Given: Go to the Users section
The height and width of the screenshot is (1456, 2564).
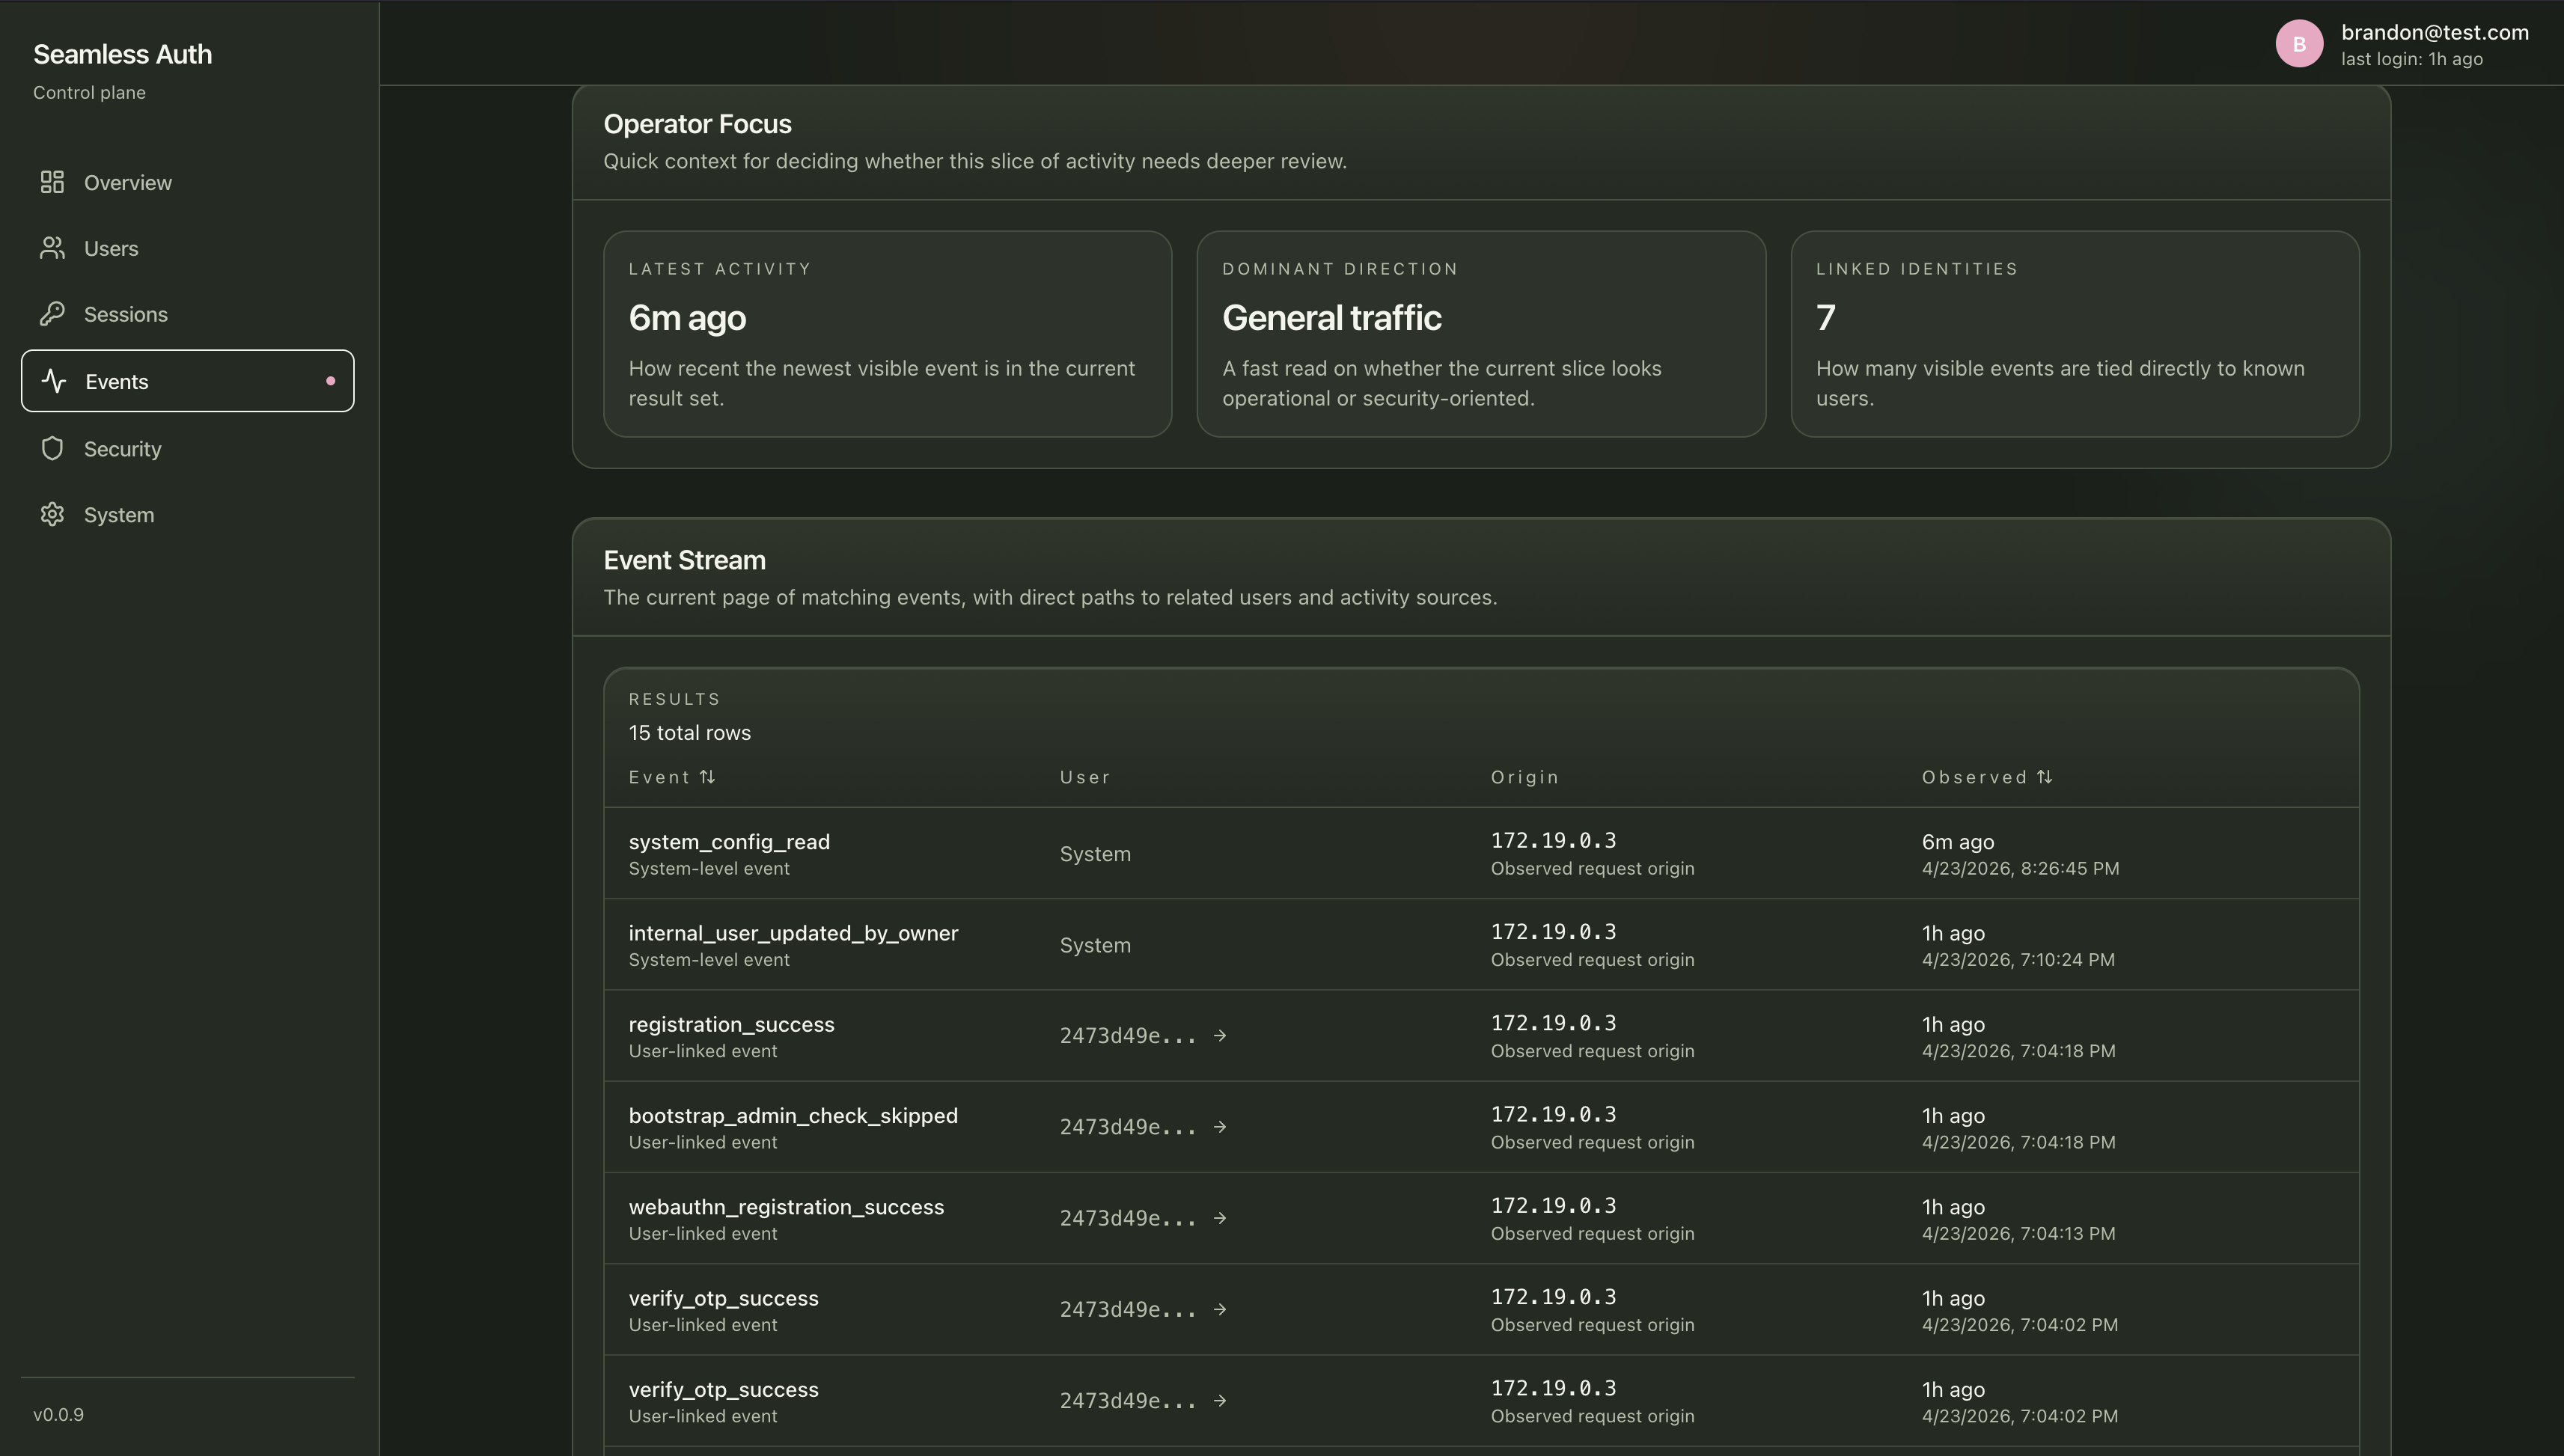Looking at the screenshot, I should pos(188,248).
